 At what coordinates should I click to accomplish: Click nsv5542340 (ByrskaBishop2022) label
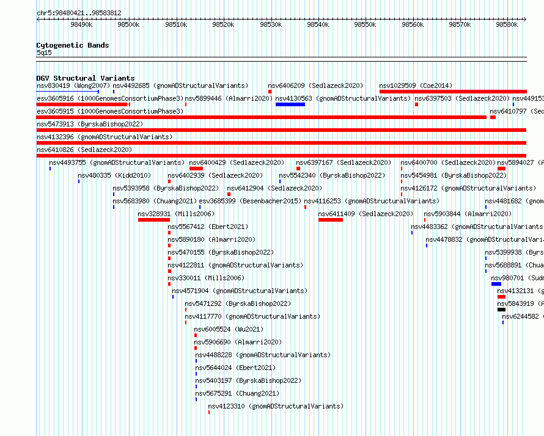click(x=332, y=175)
